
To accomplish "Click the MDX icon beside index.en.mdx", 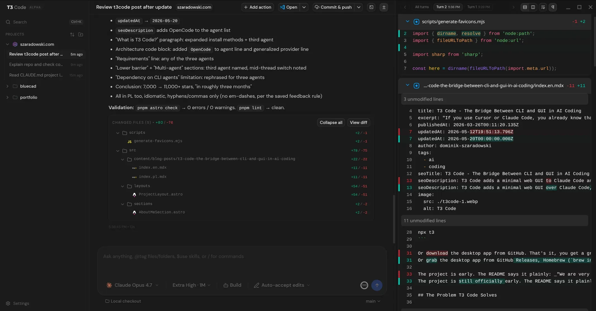I will click(134, 168).
